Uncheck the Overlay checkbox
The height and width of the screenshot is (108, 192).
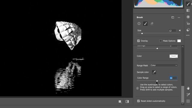point(138,41)
